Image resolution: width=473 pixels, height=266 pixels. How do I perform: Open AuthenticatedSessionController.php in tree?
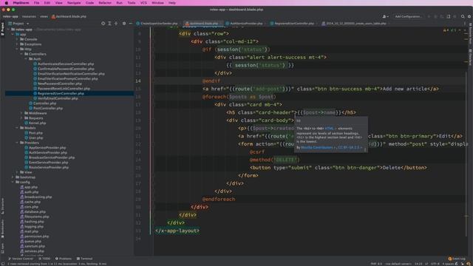[66, 64]
